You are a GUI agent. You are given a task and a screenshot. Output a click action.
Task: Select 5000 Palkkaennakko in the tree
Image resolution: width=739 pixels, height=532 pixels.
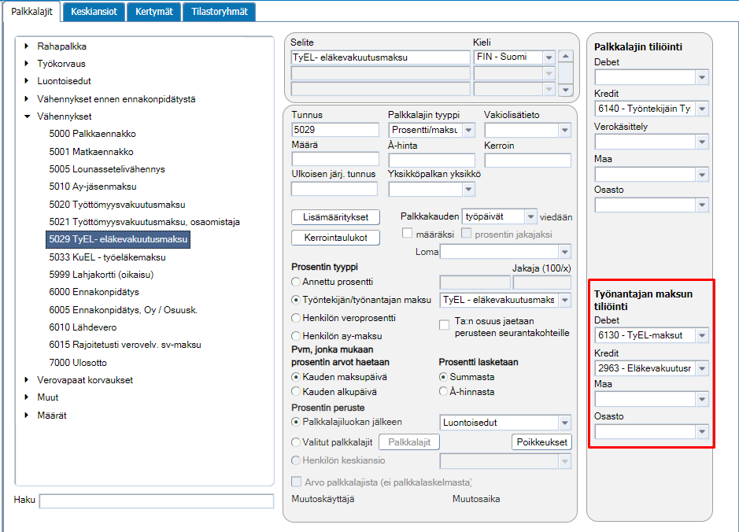pos(92,134)
